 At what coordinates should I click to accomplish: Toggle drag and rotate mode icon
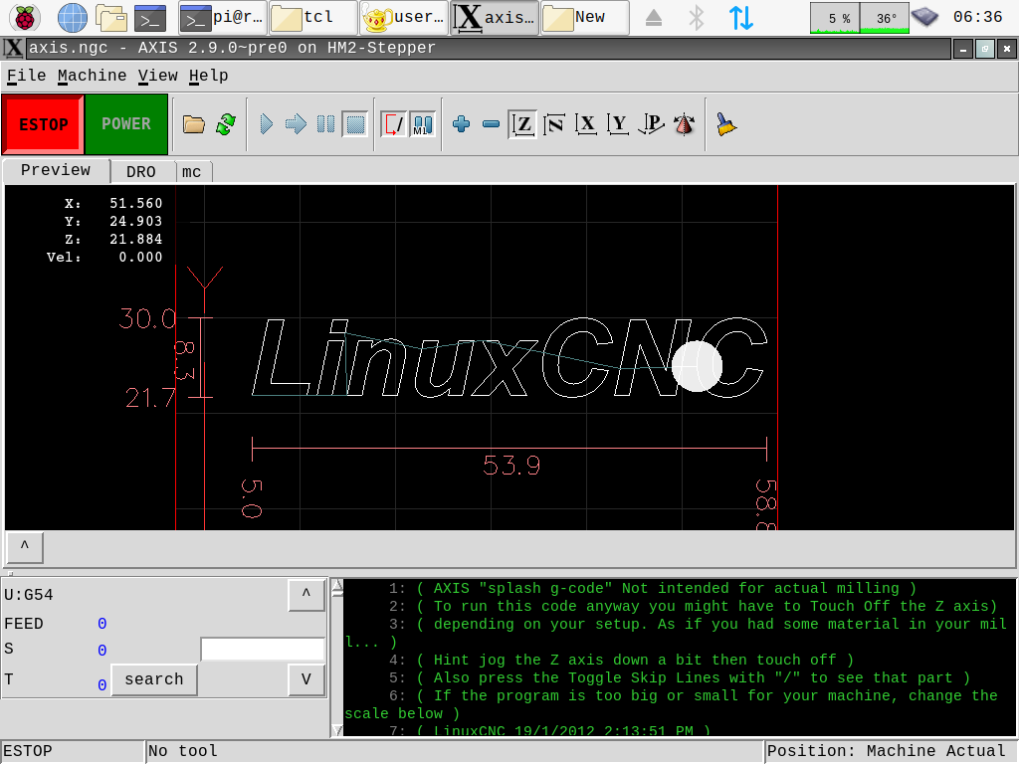(685, 124)
